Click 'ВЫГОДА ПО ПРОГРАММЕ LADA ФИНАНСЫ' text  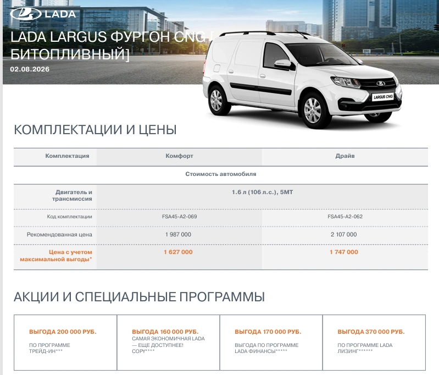pyautogui.click(x=266, y=348)
